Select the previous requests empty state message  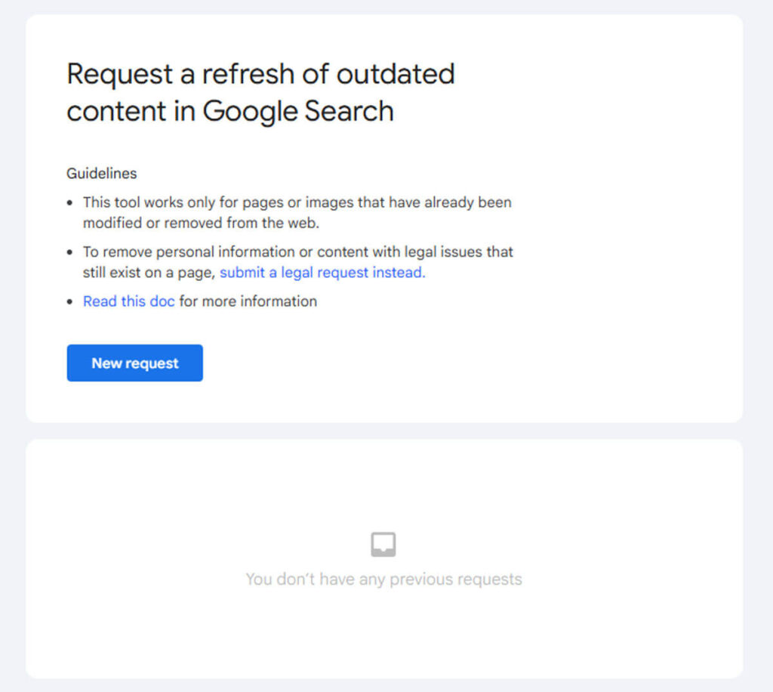tap(383, 579)
